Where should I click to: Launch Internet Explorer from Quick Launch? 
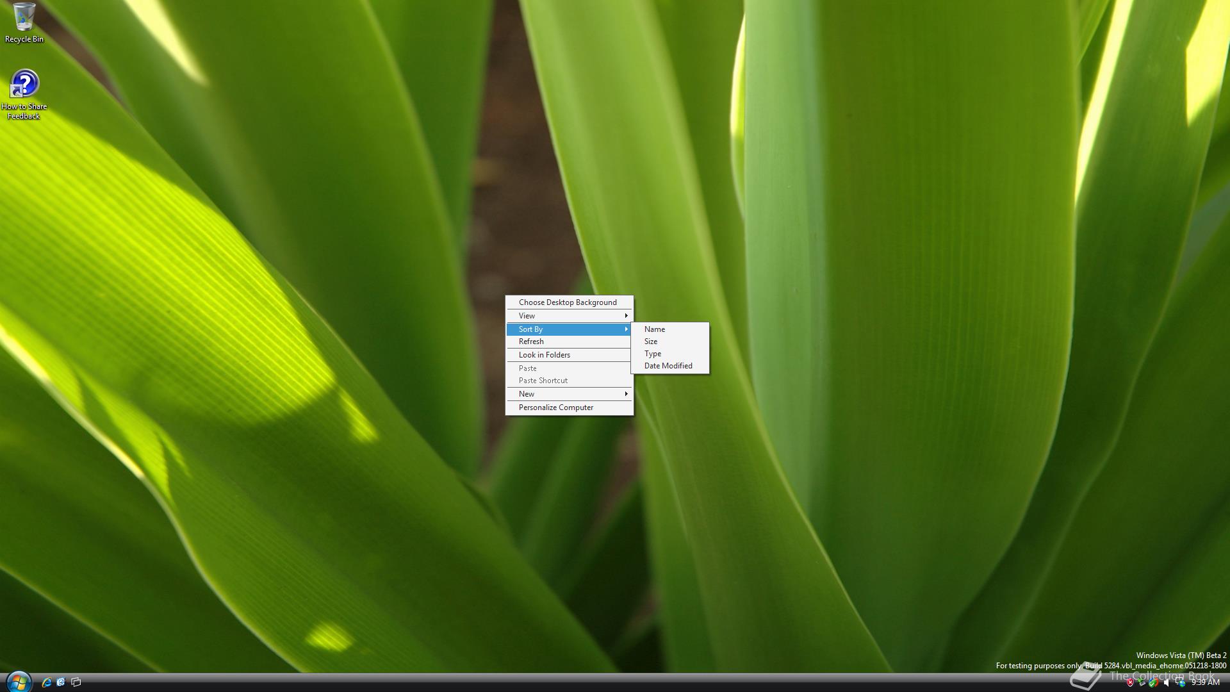[46, 682]
